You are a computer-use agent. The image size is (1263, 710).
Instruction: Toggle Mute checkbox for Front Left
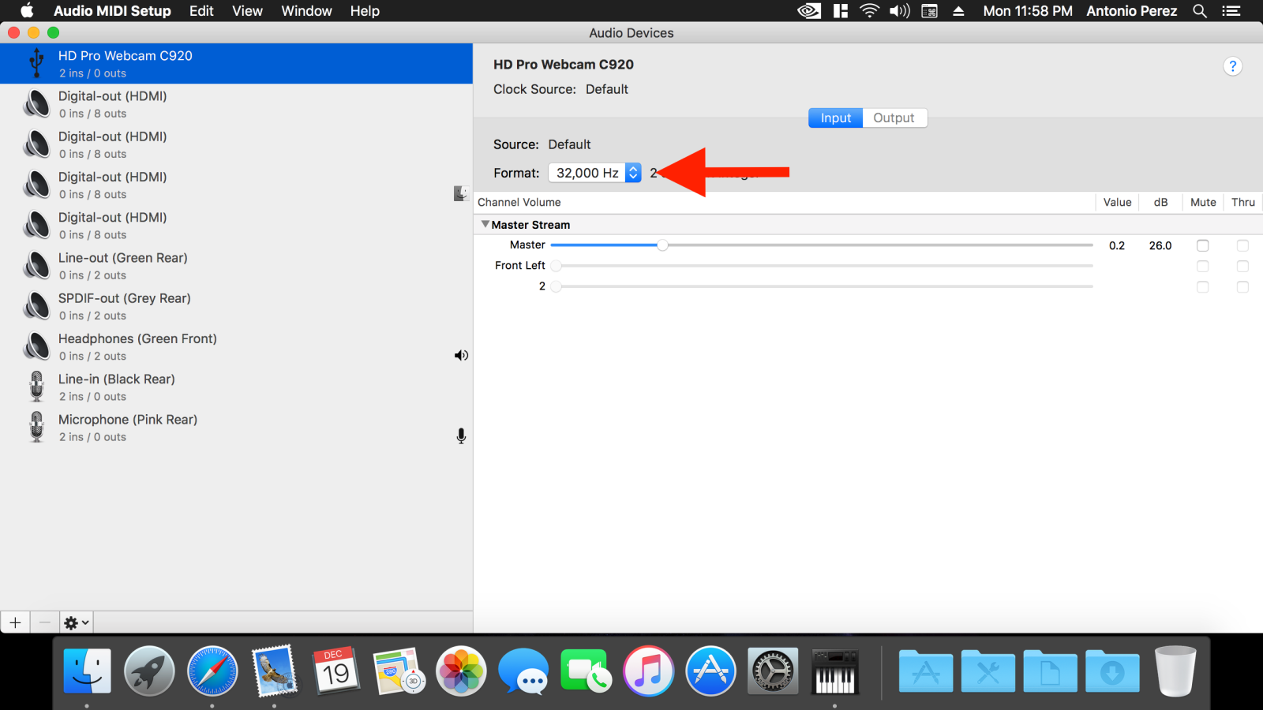(1202, 266)
